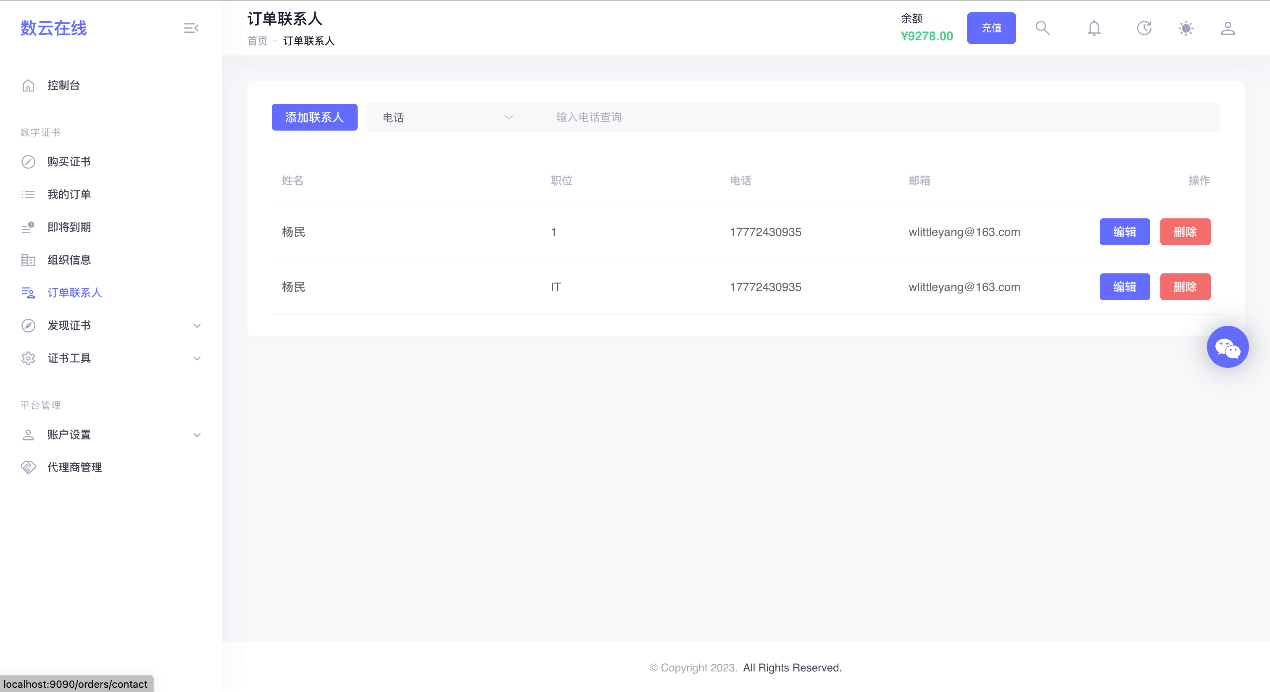Open 组织信息 in the sidebar
This screenshot has height=692, width=1270.
tap(69, 260)
